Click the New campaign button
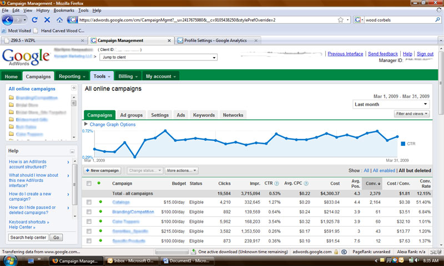 [102, 171]
